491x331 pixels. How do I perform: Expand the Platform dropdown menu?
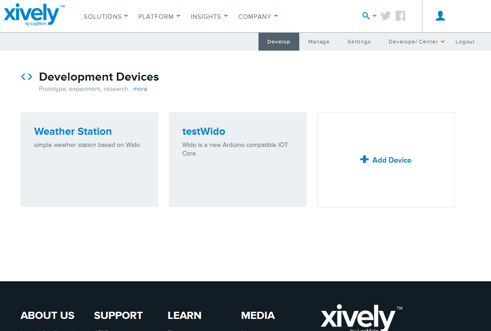pyautogui.click(x=159, y=17)
